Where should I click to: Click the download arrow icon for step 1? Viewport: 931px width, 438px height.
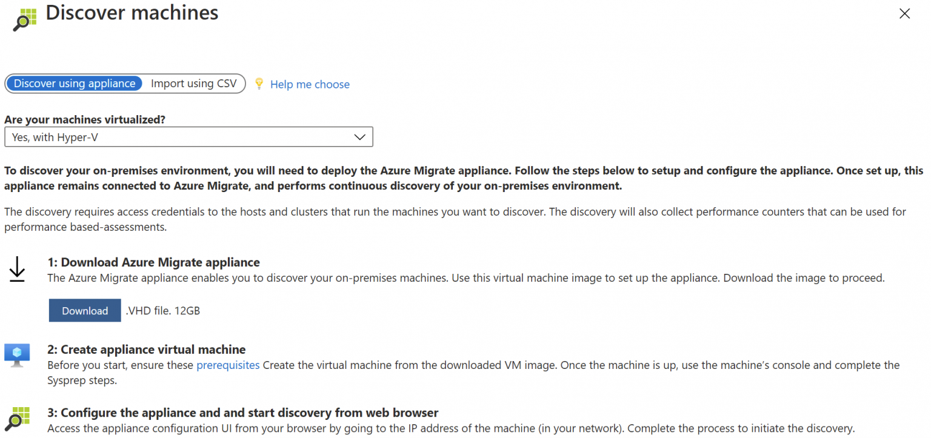[x=17, y=269]
